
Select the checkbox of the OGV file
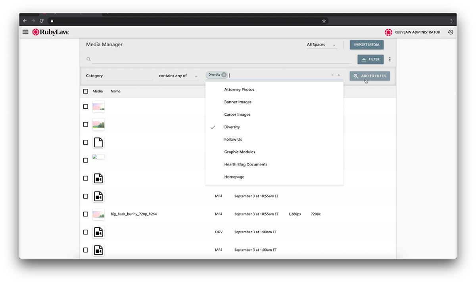point(86,232)
